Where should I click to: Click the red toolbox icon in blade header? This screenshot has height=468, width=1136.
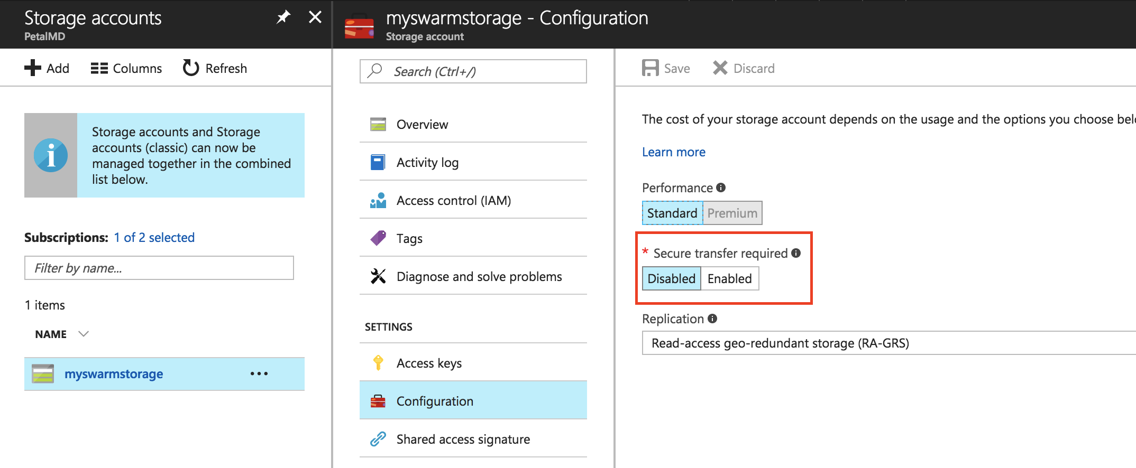[359, 26]
